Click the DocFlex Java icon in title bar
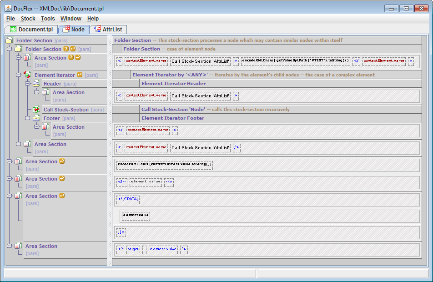433x282 pixels. click(x=8, y=8)
